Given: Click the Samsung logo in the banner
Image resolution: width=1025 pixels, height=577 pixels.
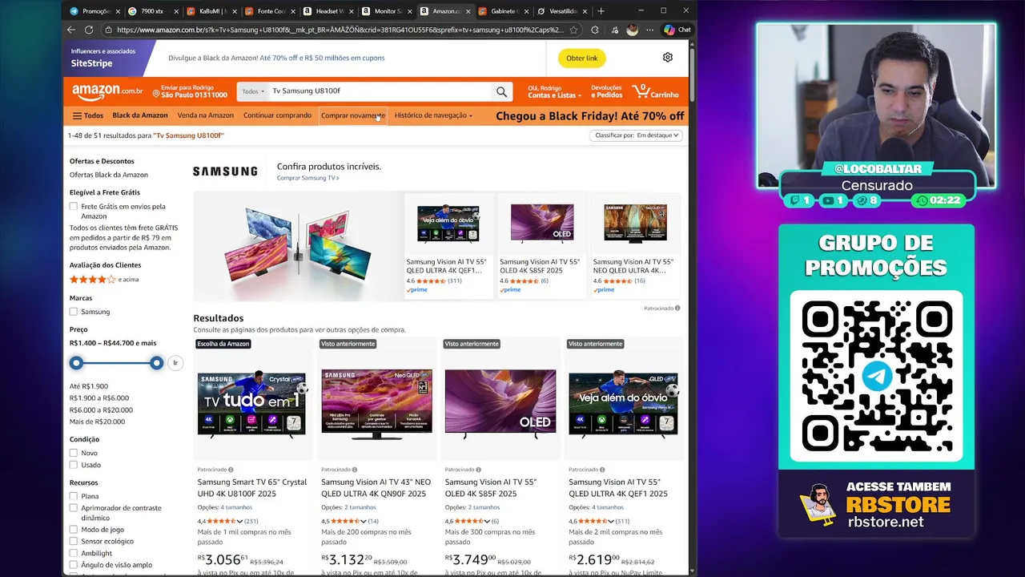Looking at the screenshot, I should pos(225,171).
